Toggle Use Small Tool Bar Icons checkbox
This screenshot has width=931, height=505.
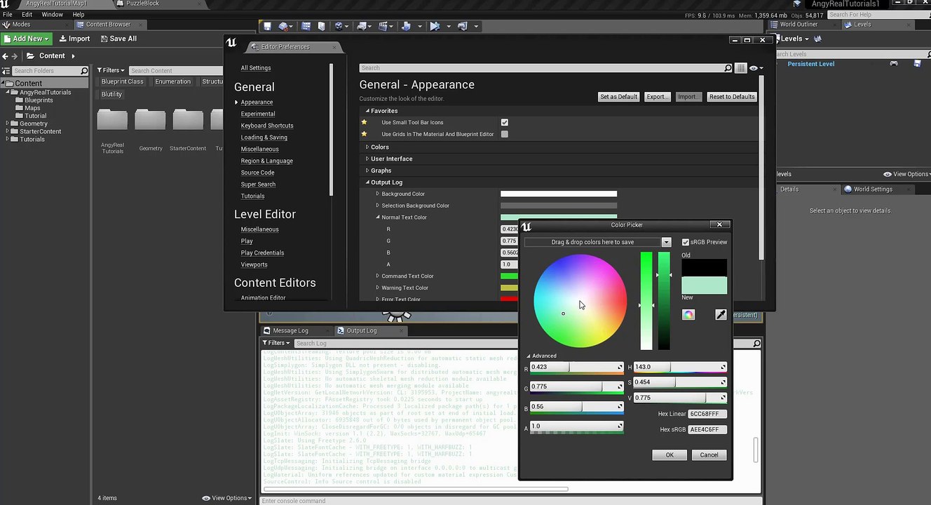[x=504, y=123]
